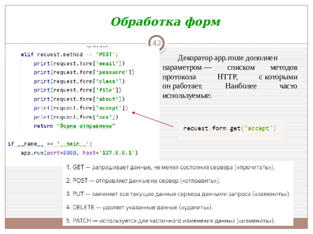Click the app.run(port=8080, host='127.0.0.1') line

[79, 153]
